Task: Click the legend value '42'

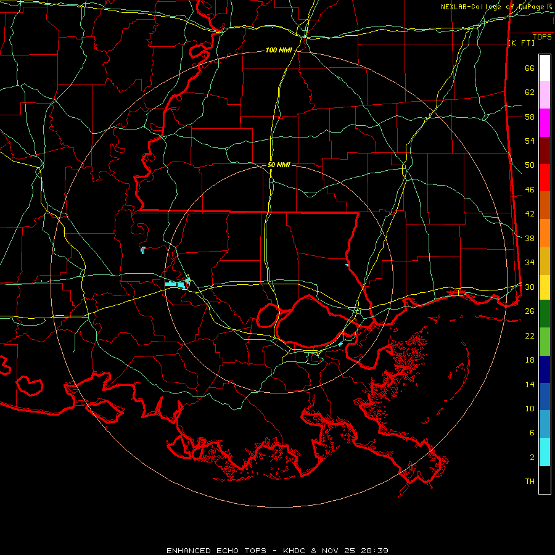Action: 530,214
